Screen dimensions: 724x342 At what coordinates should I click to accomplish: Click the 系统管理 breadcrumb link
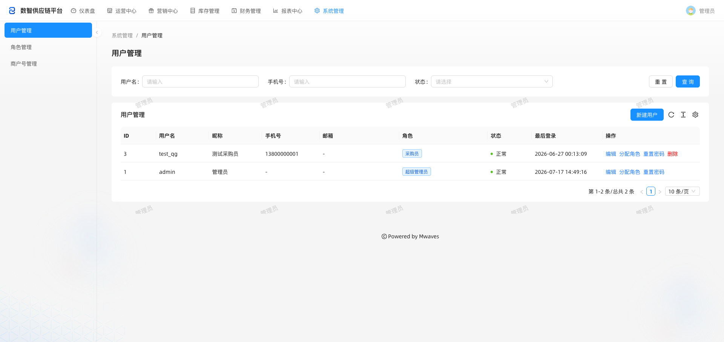pos(122,35)
